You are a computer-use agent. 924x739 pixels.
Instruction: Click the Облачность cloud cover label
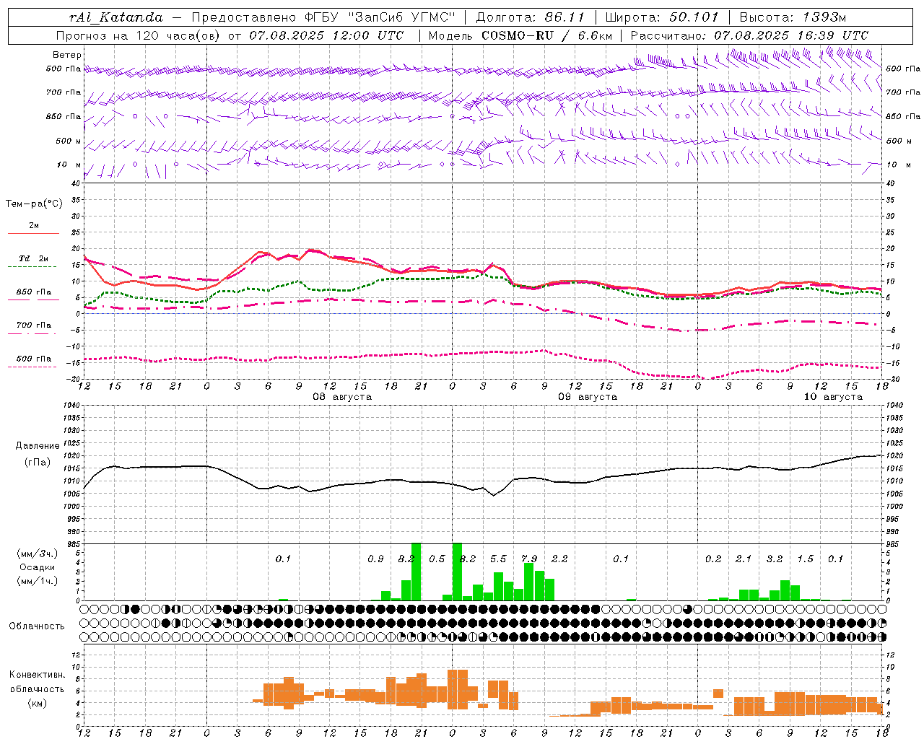coord(37,626)
